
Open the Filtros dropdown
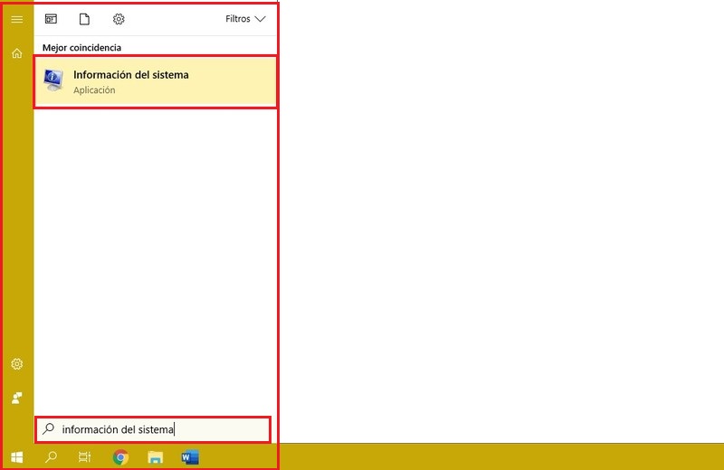(245, 19)
